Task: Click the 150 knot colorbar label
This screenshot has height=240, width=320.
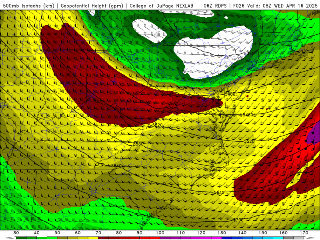Action: 263,233
